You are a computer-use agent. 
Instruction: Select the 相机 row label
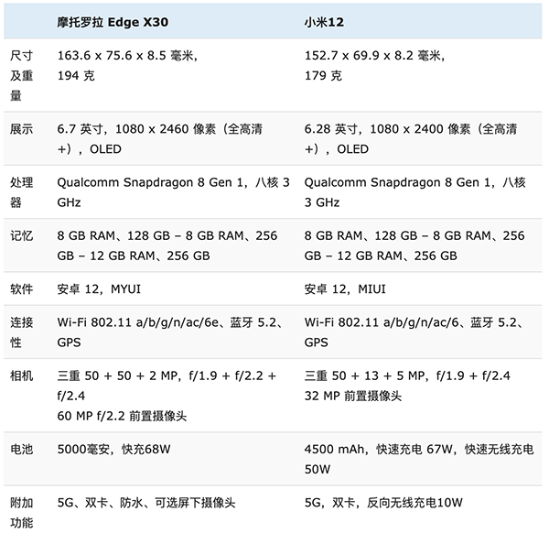pos(21,376)
